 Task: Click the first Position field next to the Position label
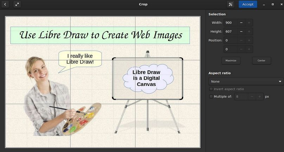231,40
